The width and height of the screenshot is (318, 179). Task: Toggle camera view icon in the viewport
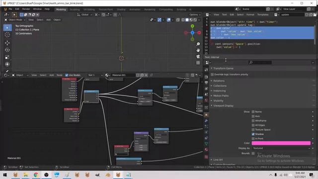pos(198,56)
